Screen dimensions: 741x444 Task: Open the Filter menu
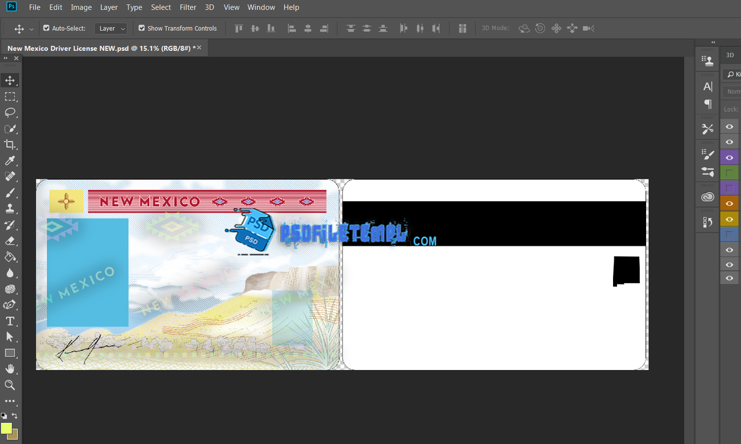[188, 8]
